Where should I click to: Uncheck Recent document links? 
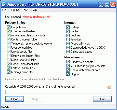pyautogui.click(x=9, y=64)
